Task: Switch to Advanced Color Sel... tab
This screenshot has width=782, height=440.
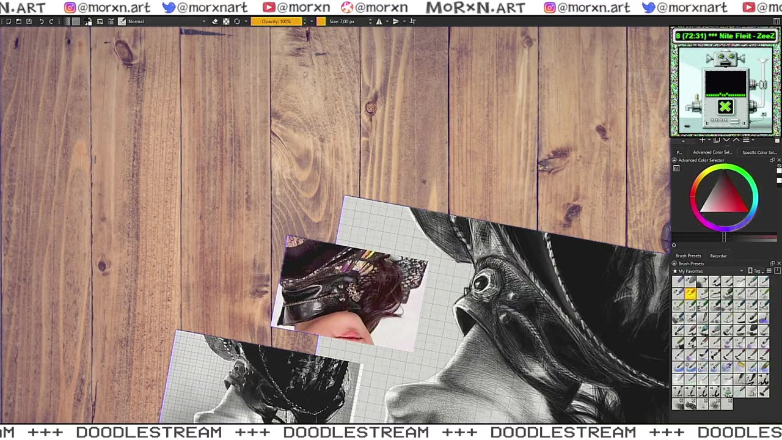Action: click(x=712, y=152)
